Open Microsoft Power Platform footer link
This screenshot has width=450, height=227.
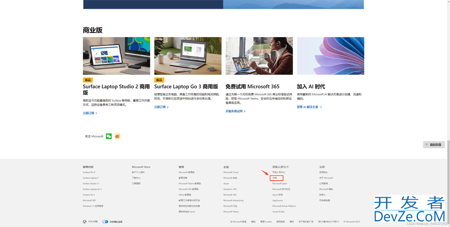tap(284, 206)
